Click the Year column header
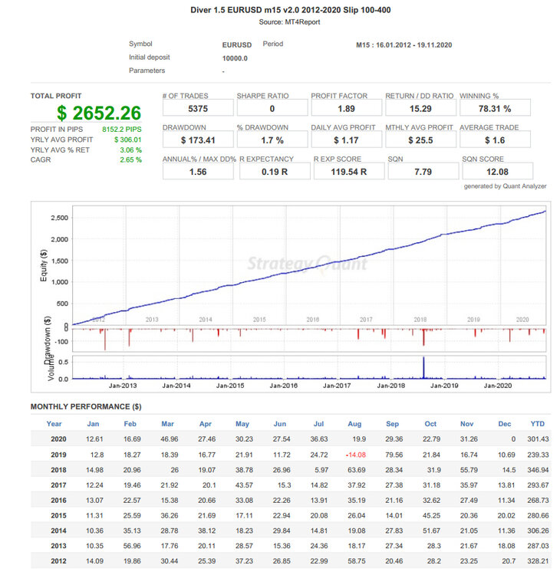 (54, 424)
